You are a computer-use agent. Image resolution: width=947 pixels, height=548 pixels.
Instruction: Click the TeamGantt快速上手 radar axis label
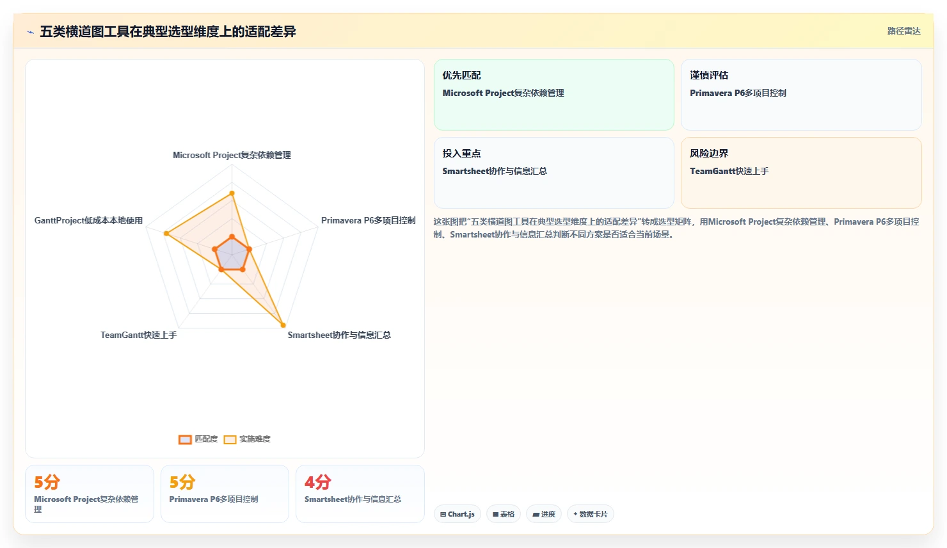tap(139, 335)
